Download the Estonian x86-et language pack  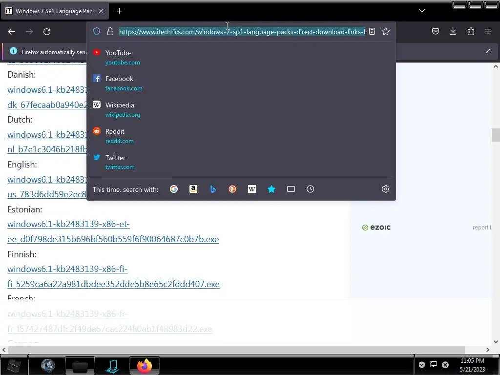[x=113, y=231]
